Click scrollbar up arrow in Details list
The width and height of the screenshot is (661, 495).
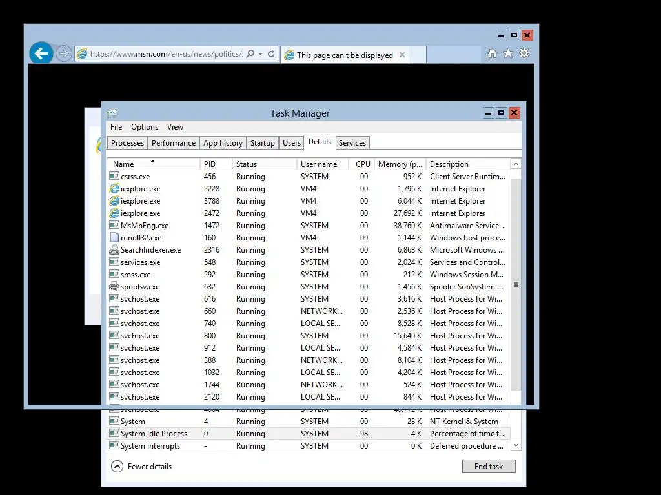click(x=516, y=164)
